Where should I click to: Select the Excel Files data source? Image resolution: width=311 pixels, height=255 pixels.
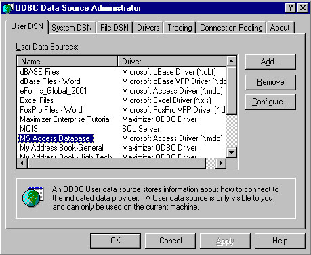click(37, 100)
